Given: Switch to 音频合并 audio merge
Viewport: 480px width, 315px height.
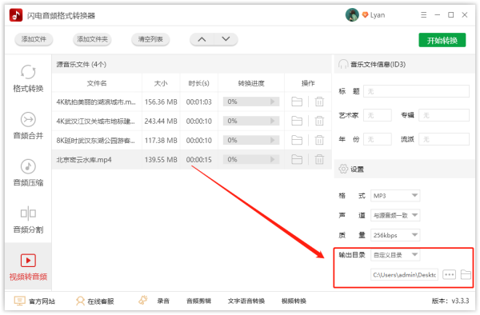Looking at the screenshot, I should [x=28, y=126].
